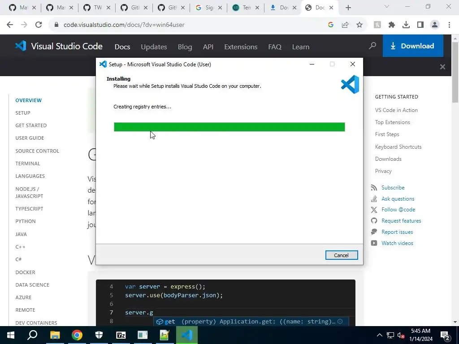This screenshot has width=459, height=344.
Task: Click the address bar URL field
Action: pyautogui.click(x=187, y=25)
